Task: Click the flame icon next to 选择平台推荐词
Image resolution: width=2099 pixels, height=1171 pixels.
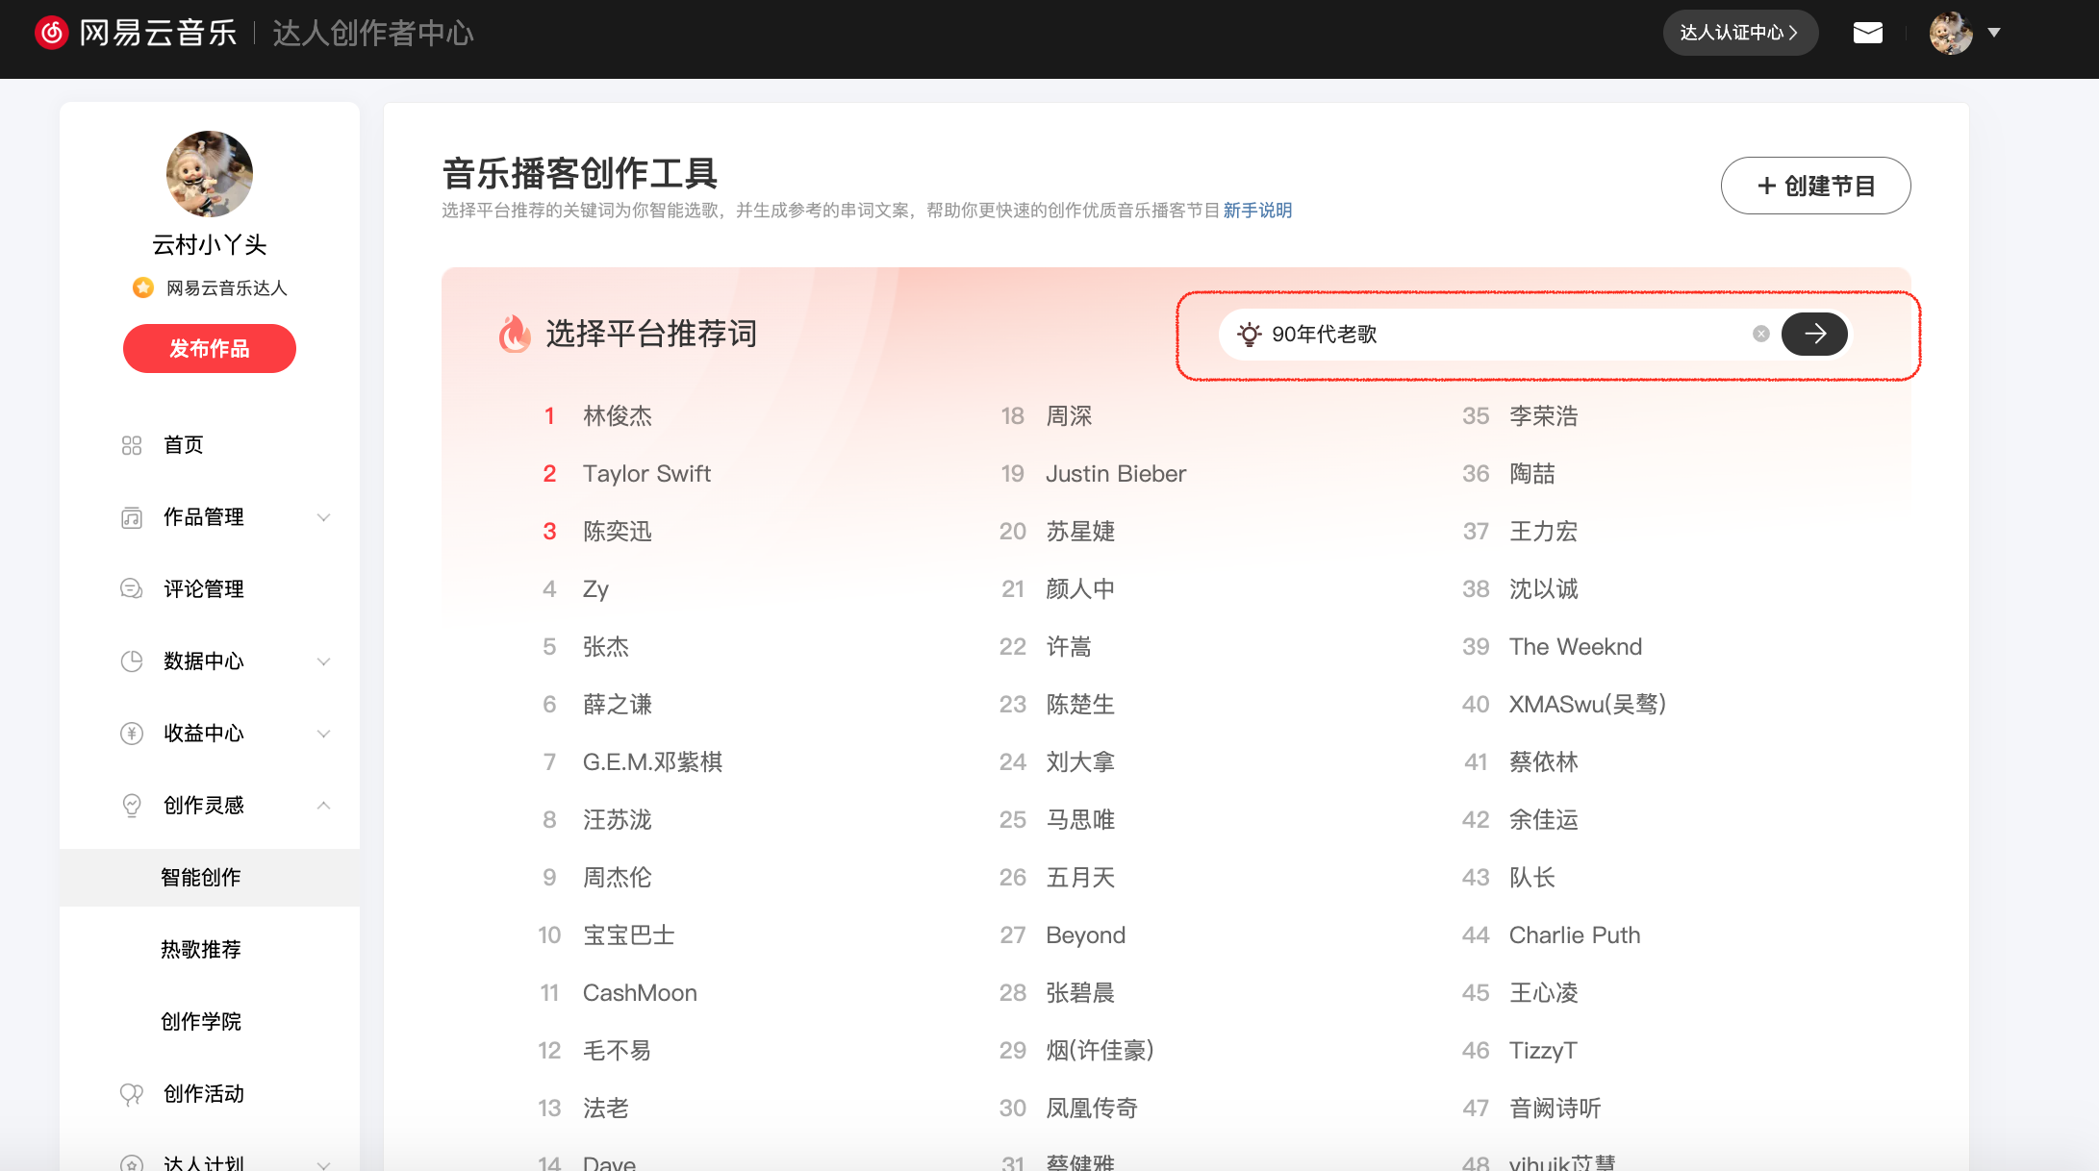Action: point(515,334)
